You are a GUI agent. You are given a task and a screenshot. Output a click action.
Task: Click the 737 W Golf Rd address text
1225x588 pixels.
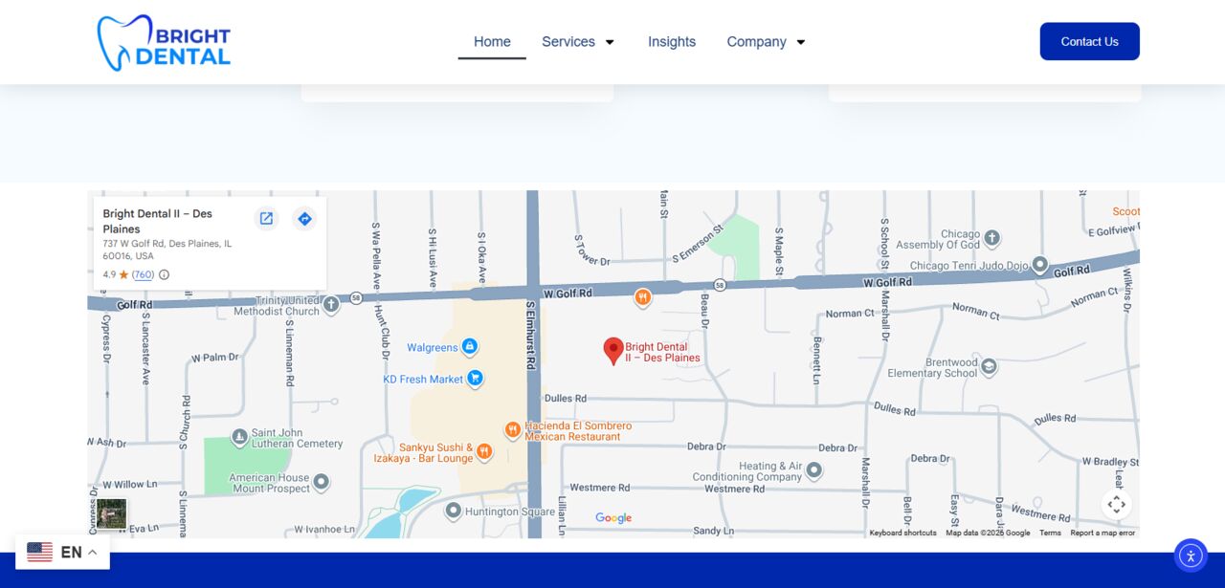coord(167,250)
